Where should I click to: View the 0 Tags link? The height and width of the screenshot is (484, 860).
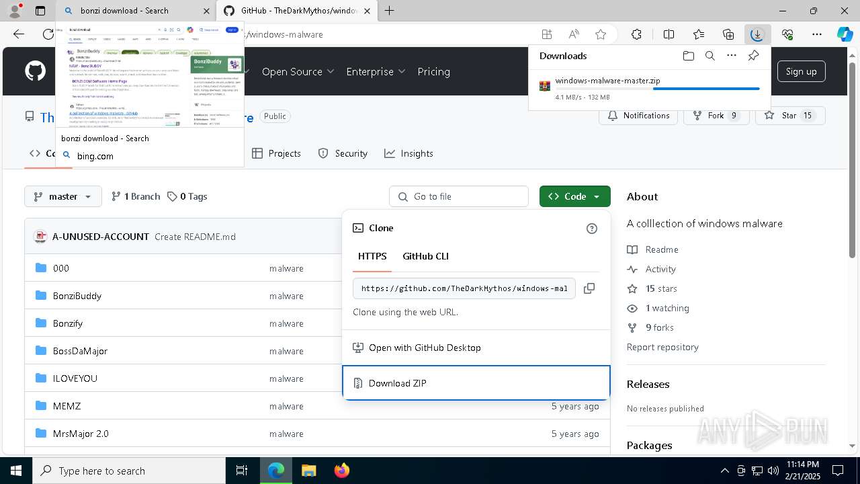187,196
